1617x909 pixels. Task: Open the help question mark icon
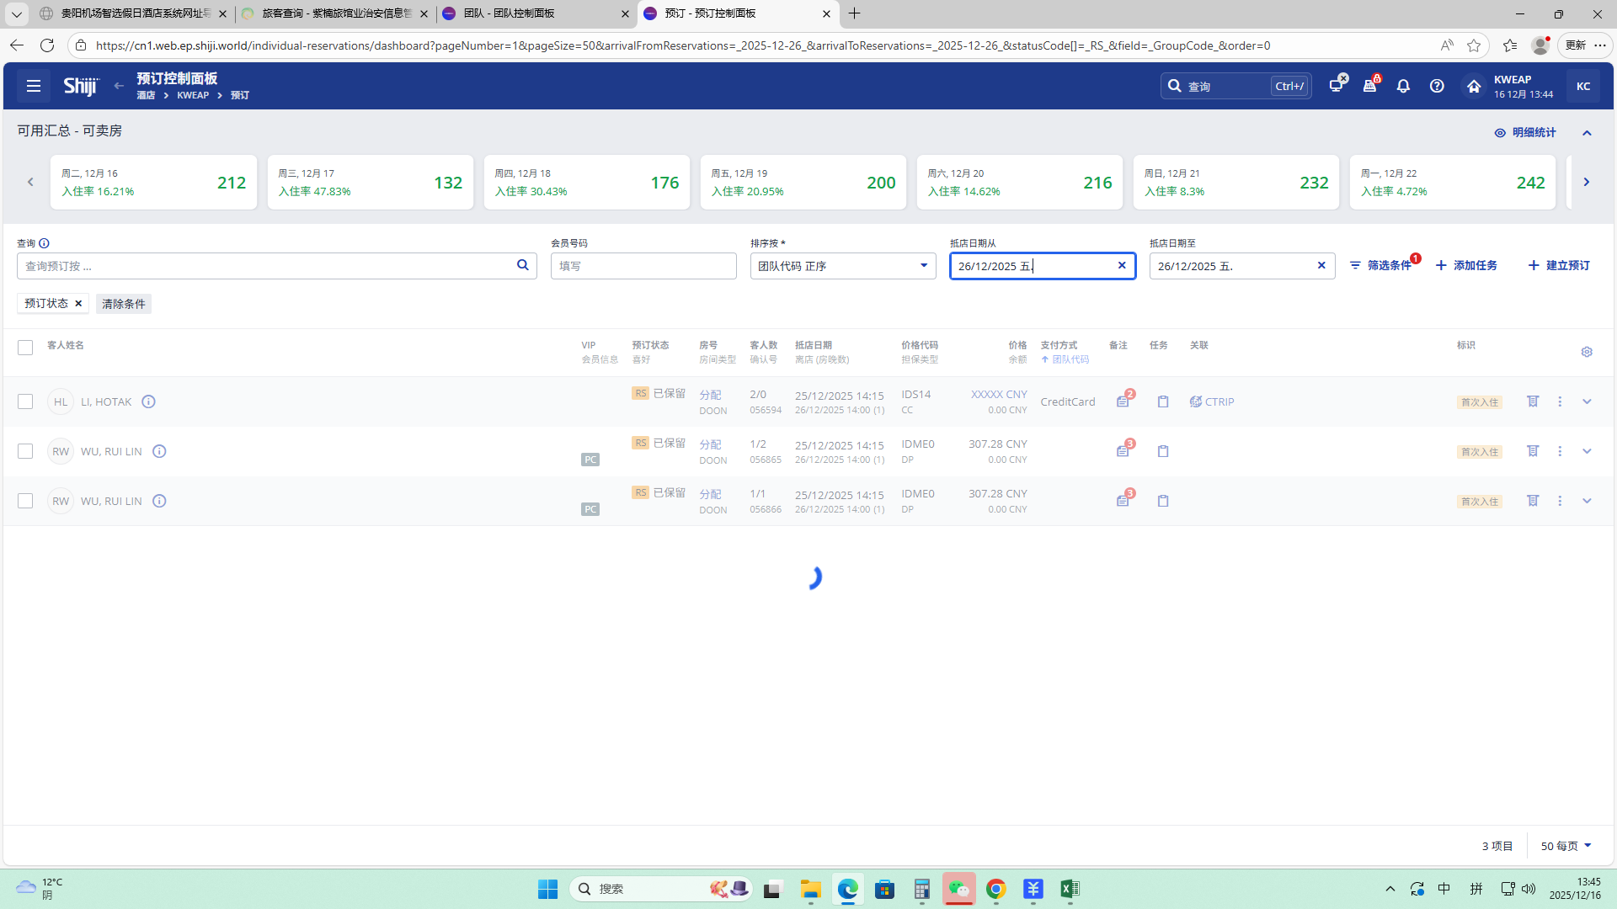tap(1437, 86)
